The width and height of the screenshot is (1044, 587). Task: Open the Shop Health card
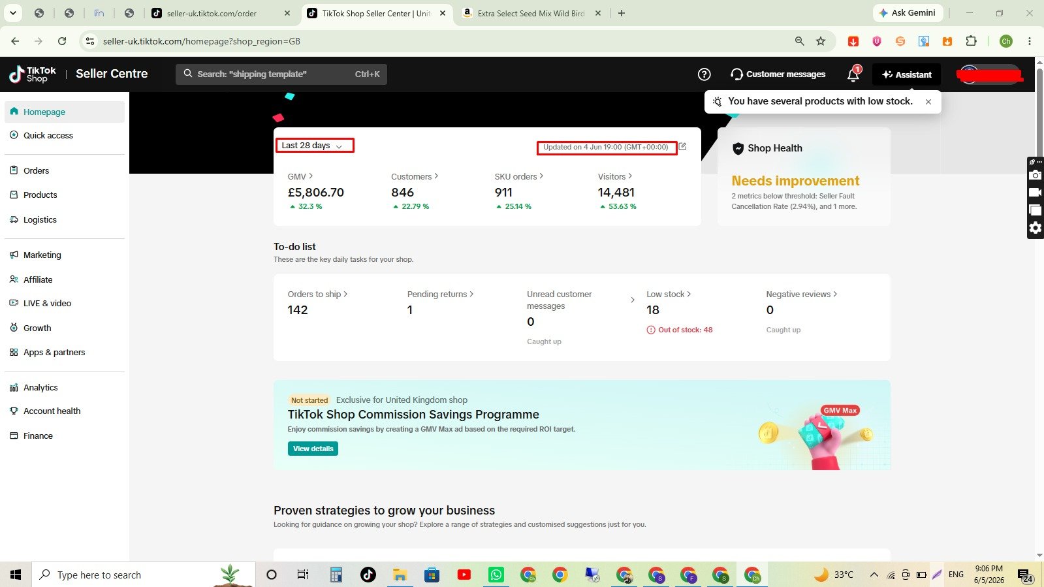coord(804,177)
